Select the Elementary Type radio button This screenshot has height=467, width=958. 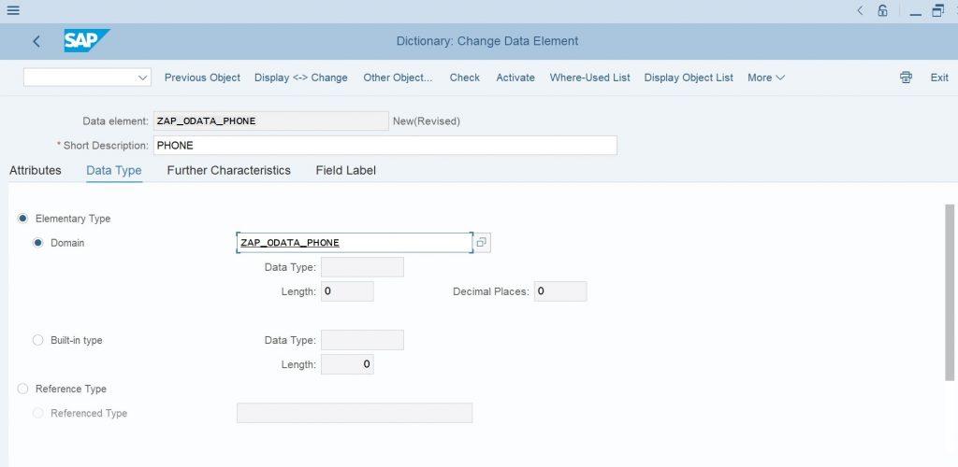click(22, 219)
